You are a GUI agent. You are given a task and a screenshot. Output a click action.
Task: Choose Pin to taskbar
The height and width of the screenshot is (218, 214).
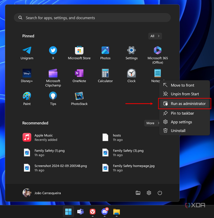(185, 113)
